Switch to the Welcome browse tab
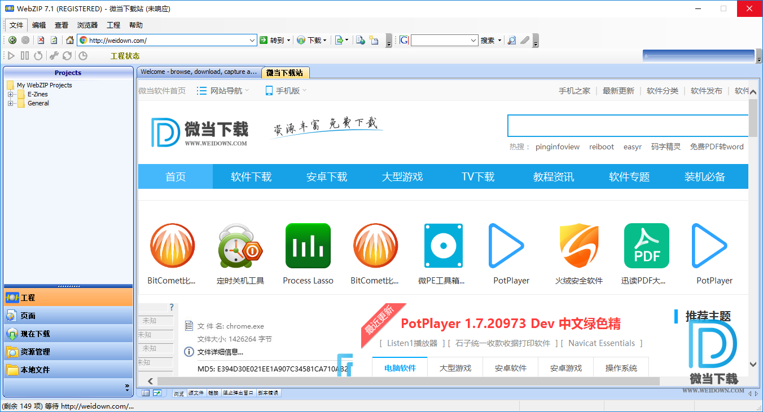 click(x=199, y=72)
